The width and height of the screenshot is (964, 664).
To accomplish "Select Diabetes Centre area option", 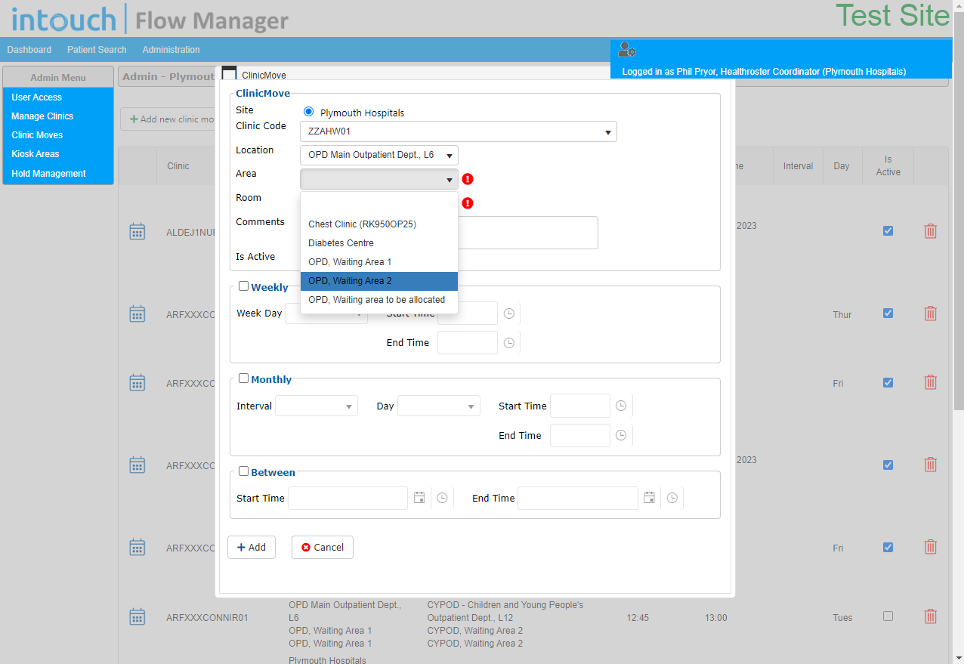I will pyautogui.click(x=379, y=243).
